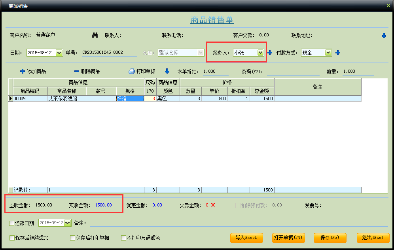
Task: Click the 打印单据 printer icon
Action: click(x=132, y=71)
